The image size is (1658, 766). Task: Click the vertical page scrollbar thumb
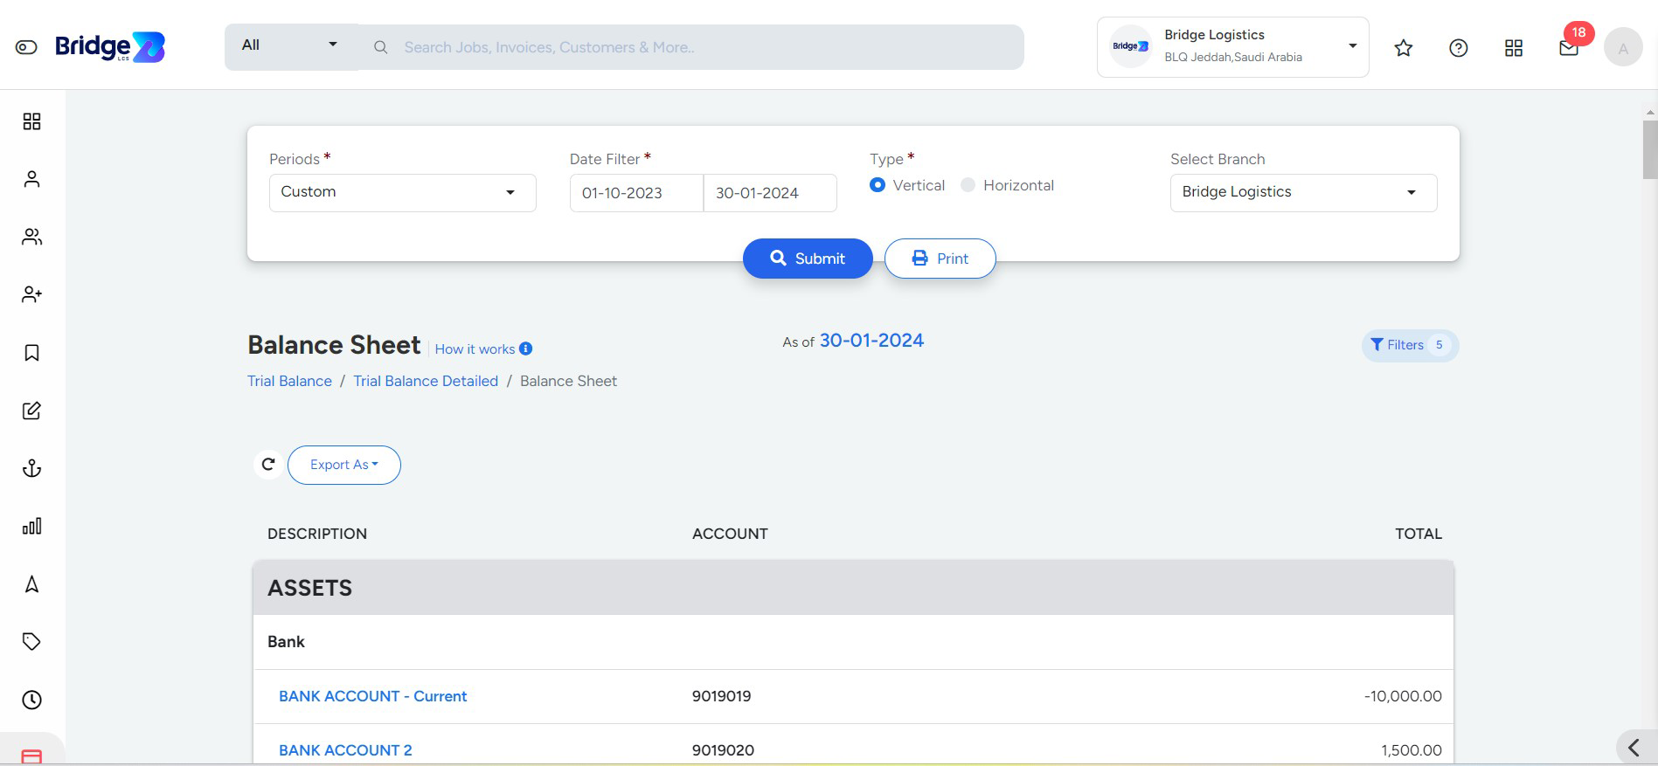coord(1650,148)
